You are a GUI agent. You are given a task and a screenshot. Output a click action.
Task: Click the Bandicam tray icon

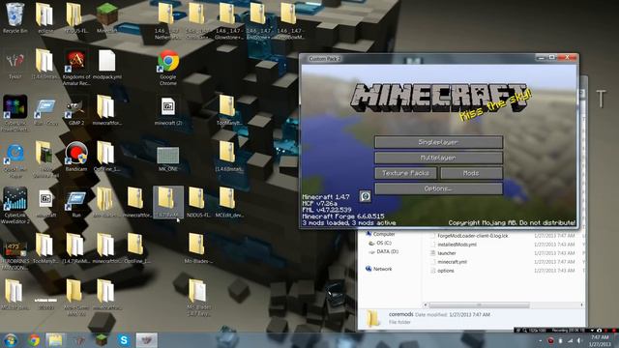(550, 340)
